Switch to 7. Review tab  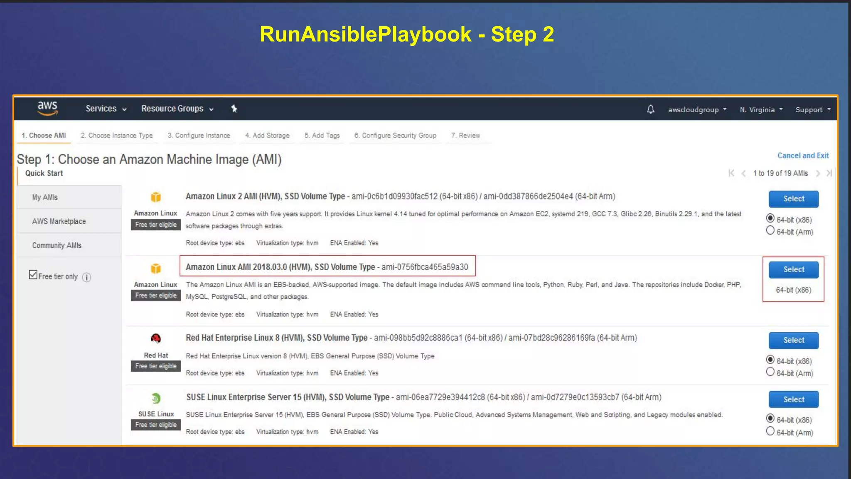coord(466,136)
